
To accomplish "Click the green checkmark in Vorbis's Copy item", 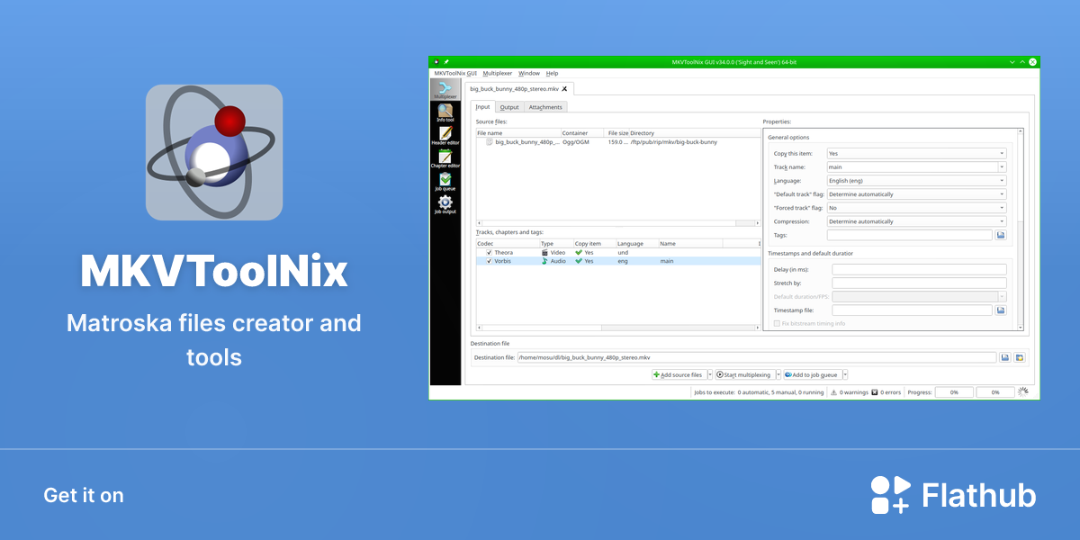I will (x=579, y=261).
